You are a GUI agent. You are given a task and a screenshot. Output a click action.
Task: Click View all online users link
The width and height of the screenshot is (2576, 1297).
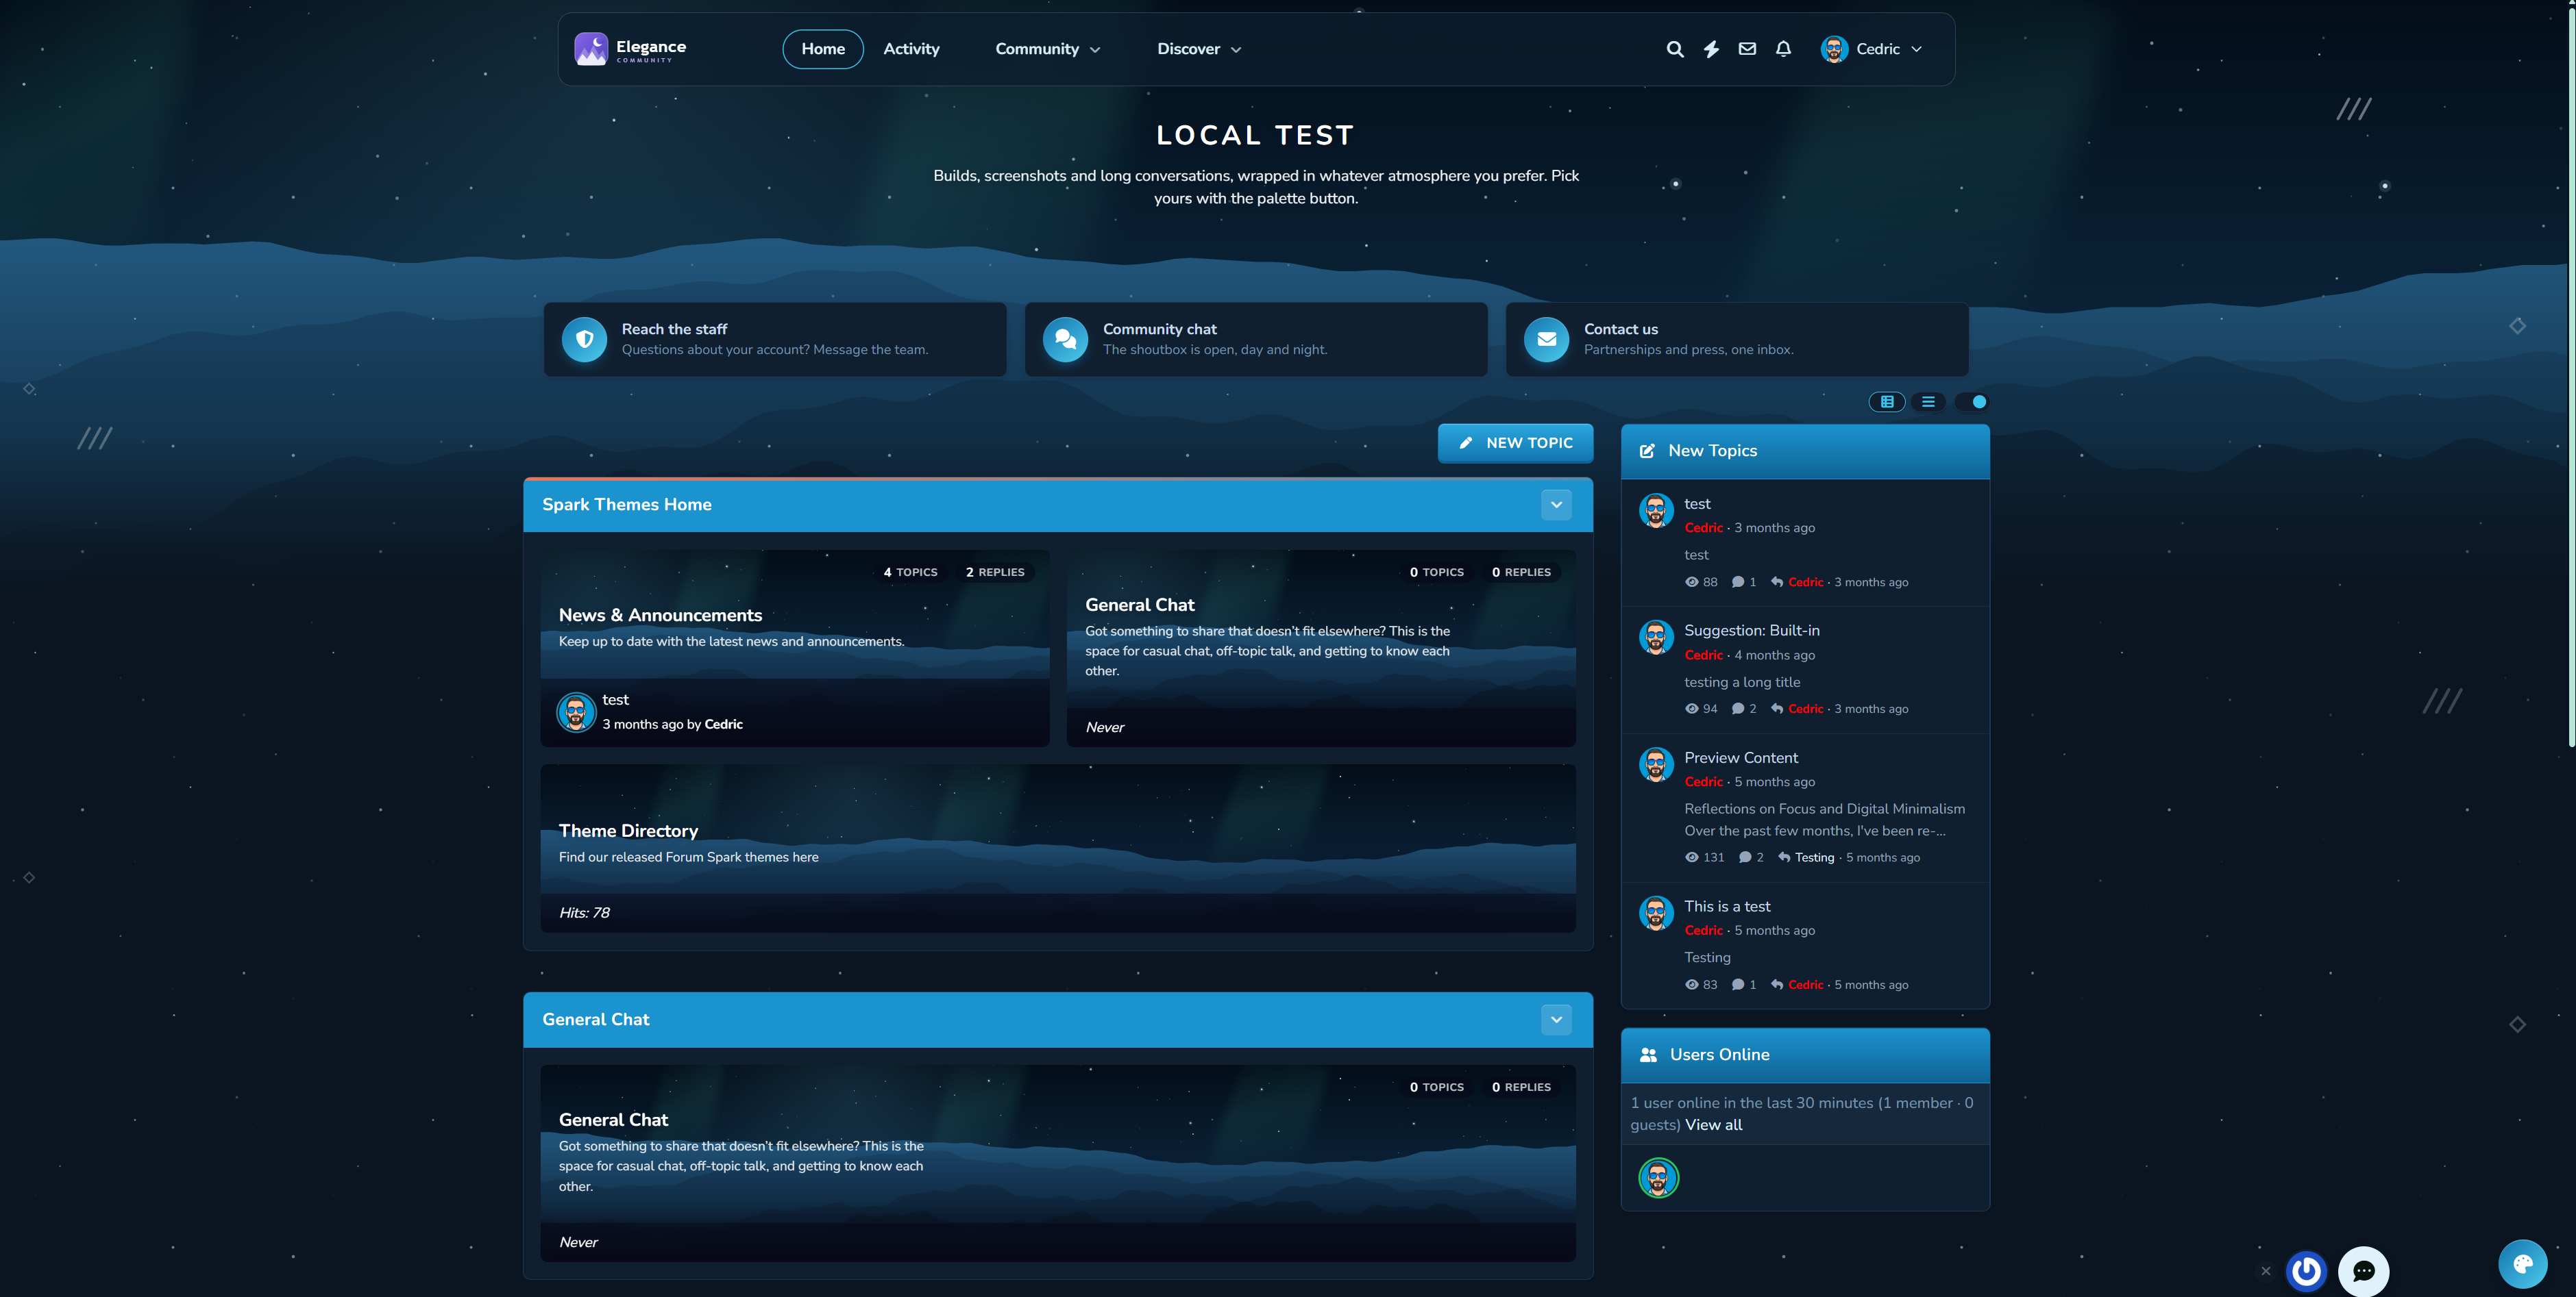pos(1713,1125)
